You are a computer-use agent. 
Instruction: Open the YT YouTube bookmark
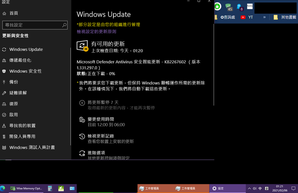(247, 17)
